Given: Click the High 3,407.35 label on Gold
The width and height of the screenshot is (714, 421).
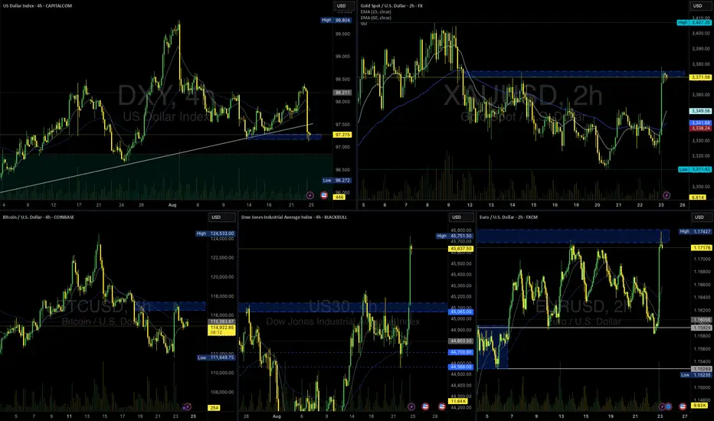Looking at the screenshot, I should pyautogui.click(x=694, y=22).
